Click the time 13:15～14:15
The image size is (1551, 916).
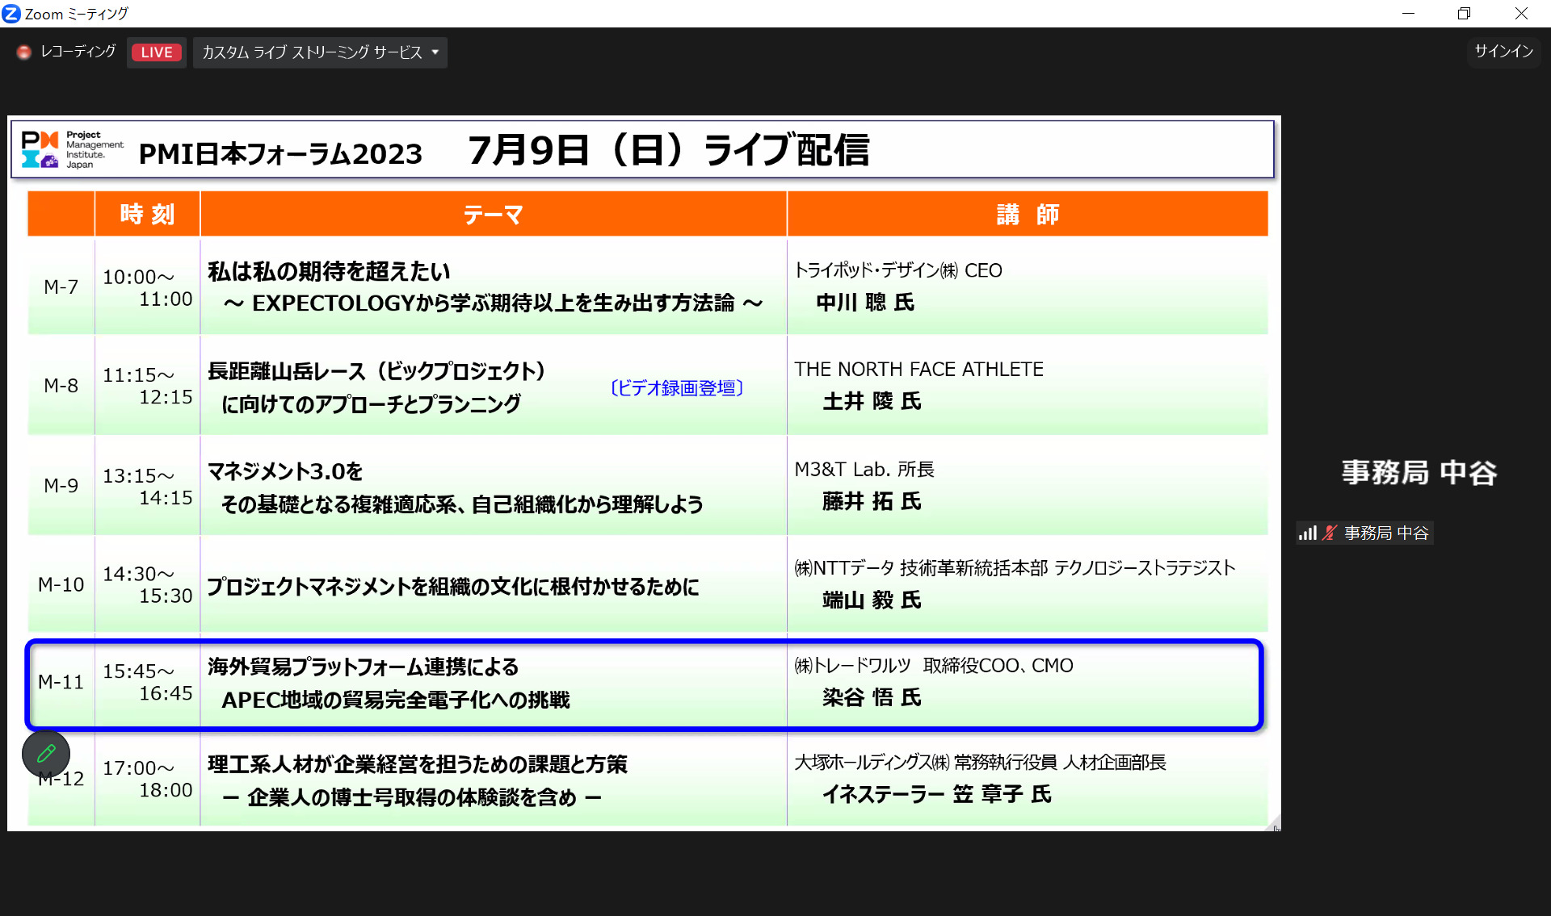click(x=148, y=487)
